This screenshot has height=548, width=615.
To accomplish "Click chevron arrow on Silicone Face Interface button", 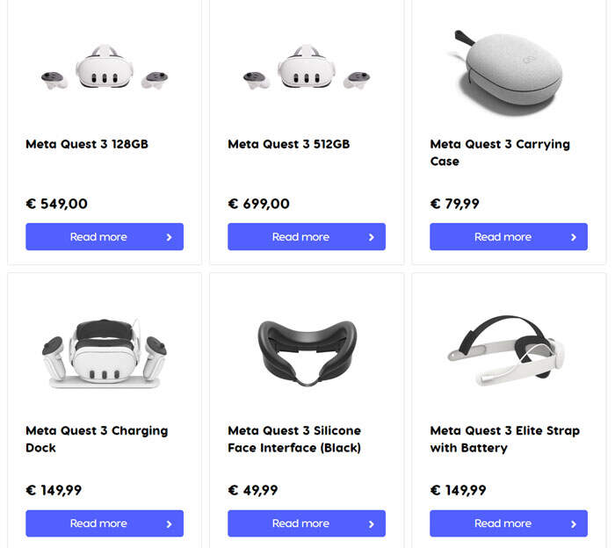I will point(371,523).
